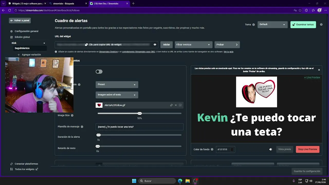Click Clic para copiar URL de widget
329x185 pixels.
tap(105, 45)
